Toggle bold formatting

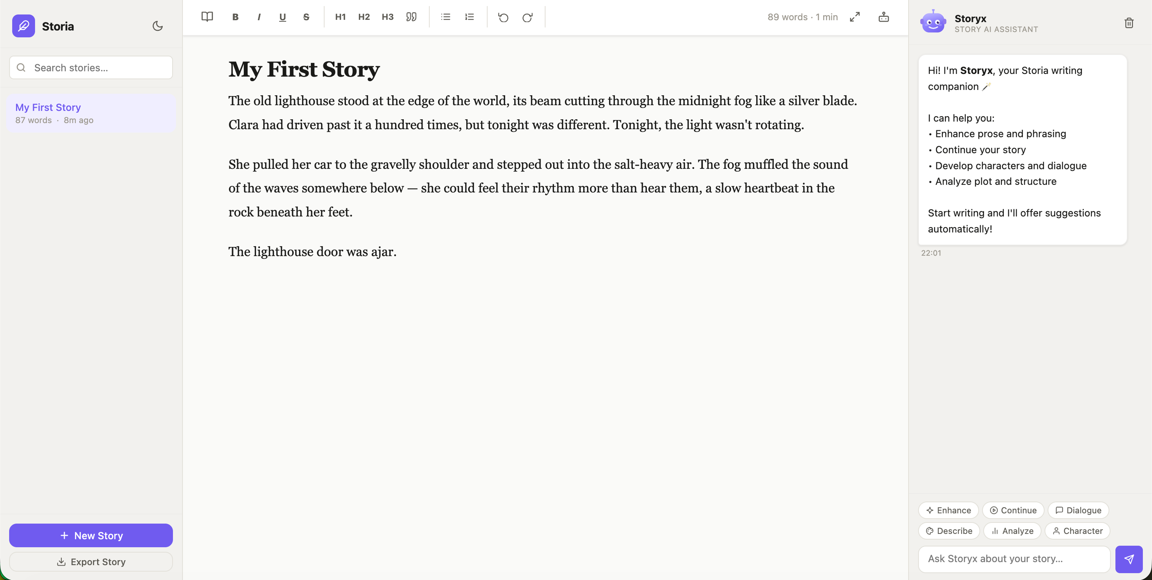coord(235,17)
